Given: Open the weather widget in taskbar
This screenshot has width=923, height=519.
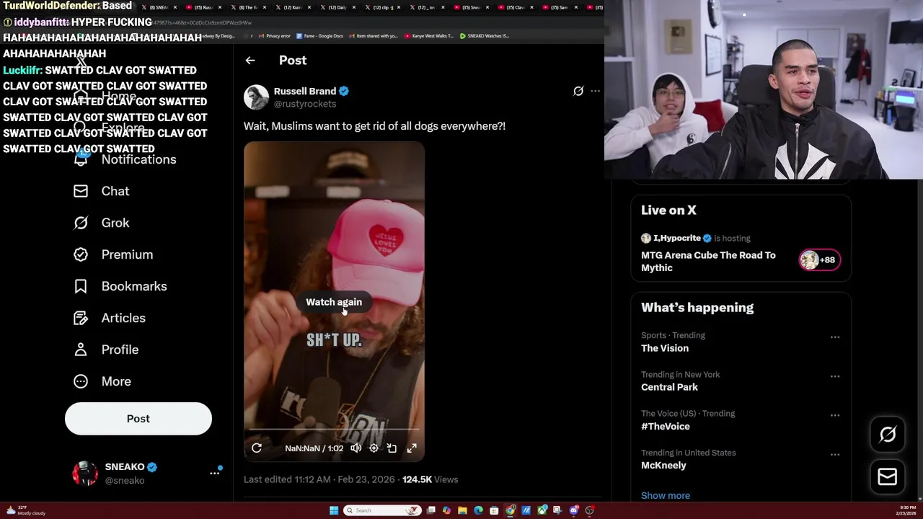Looking at the screenshot, I should point(25,510).
